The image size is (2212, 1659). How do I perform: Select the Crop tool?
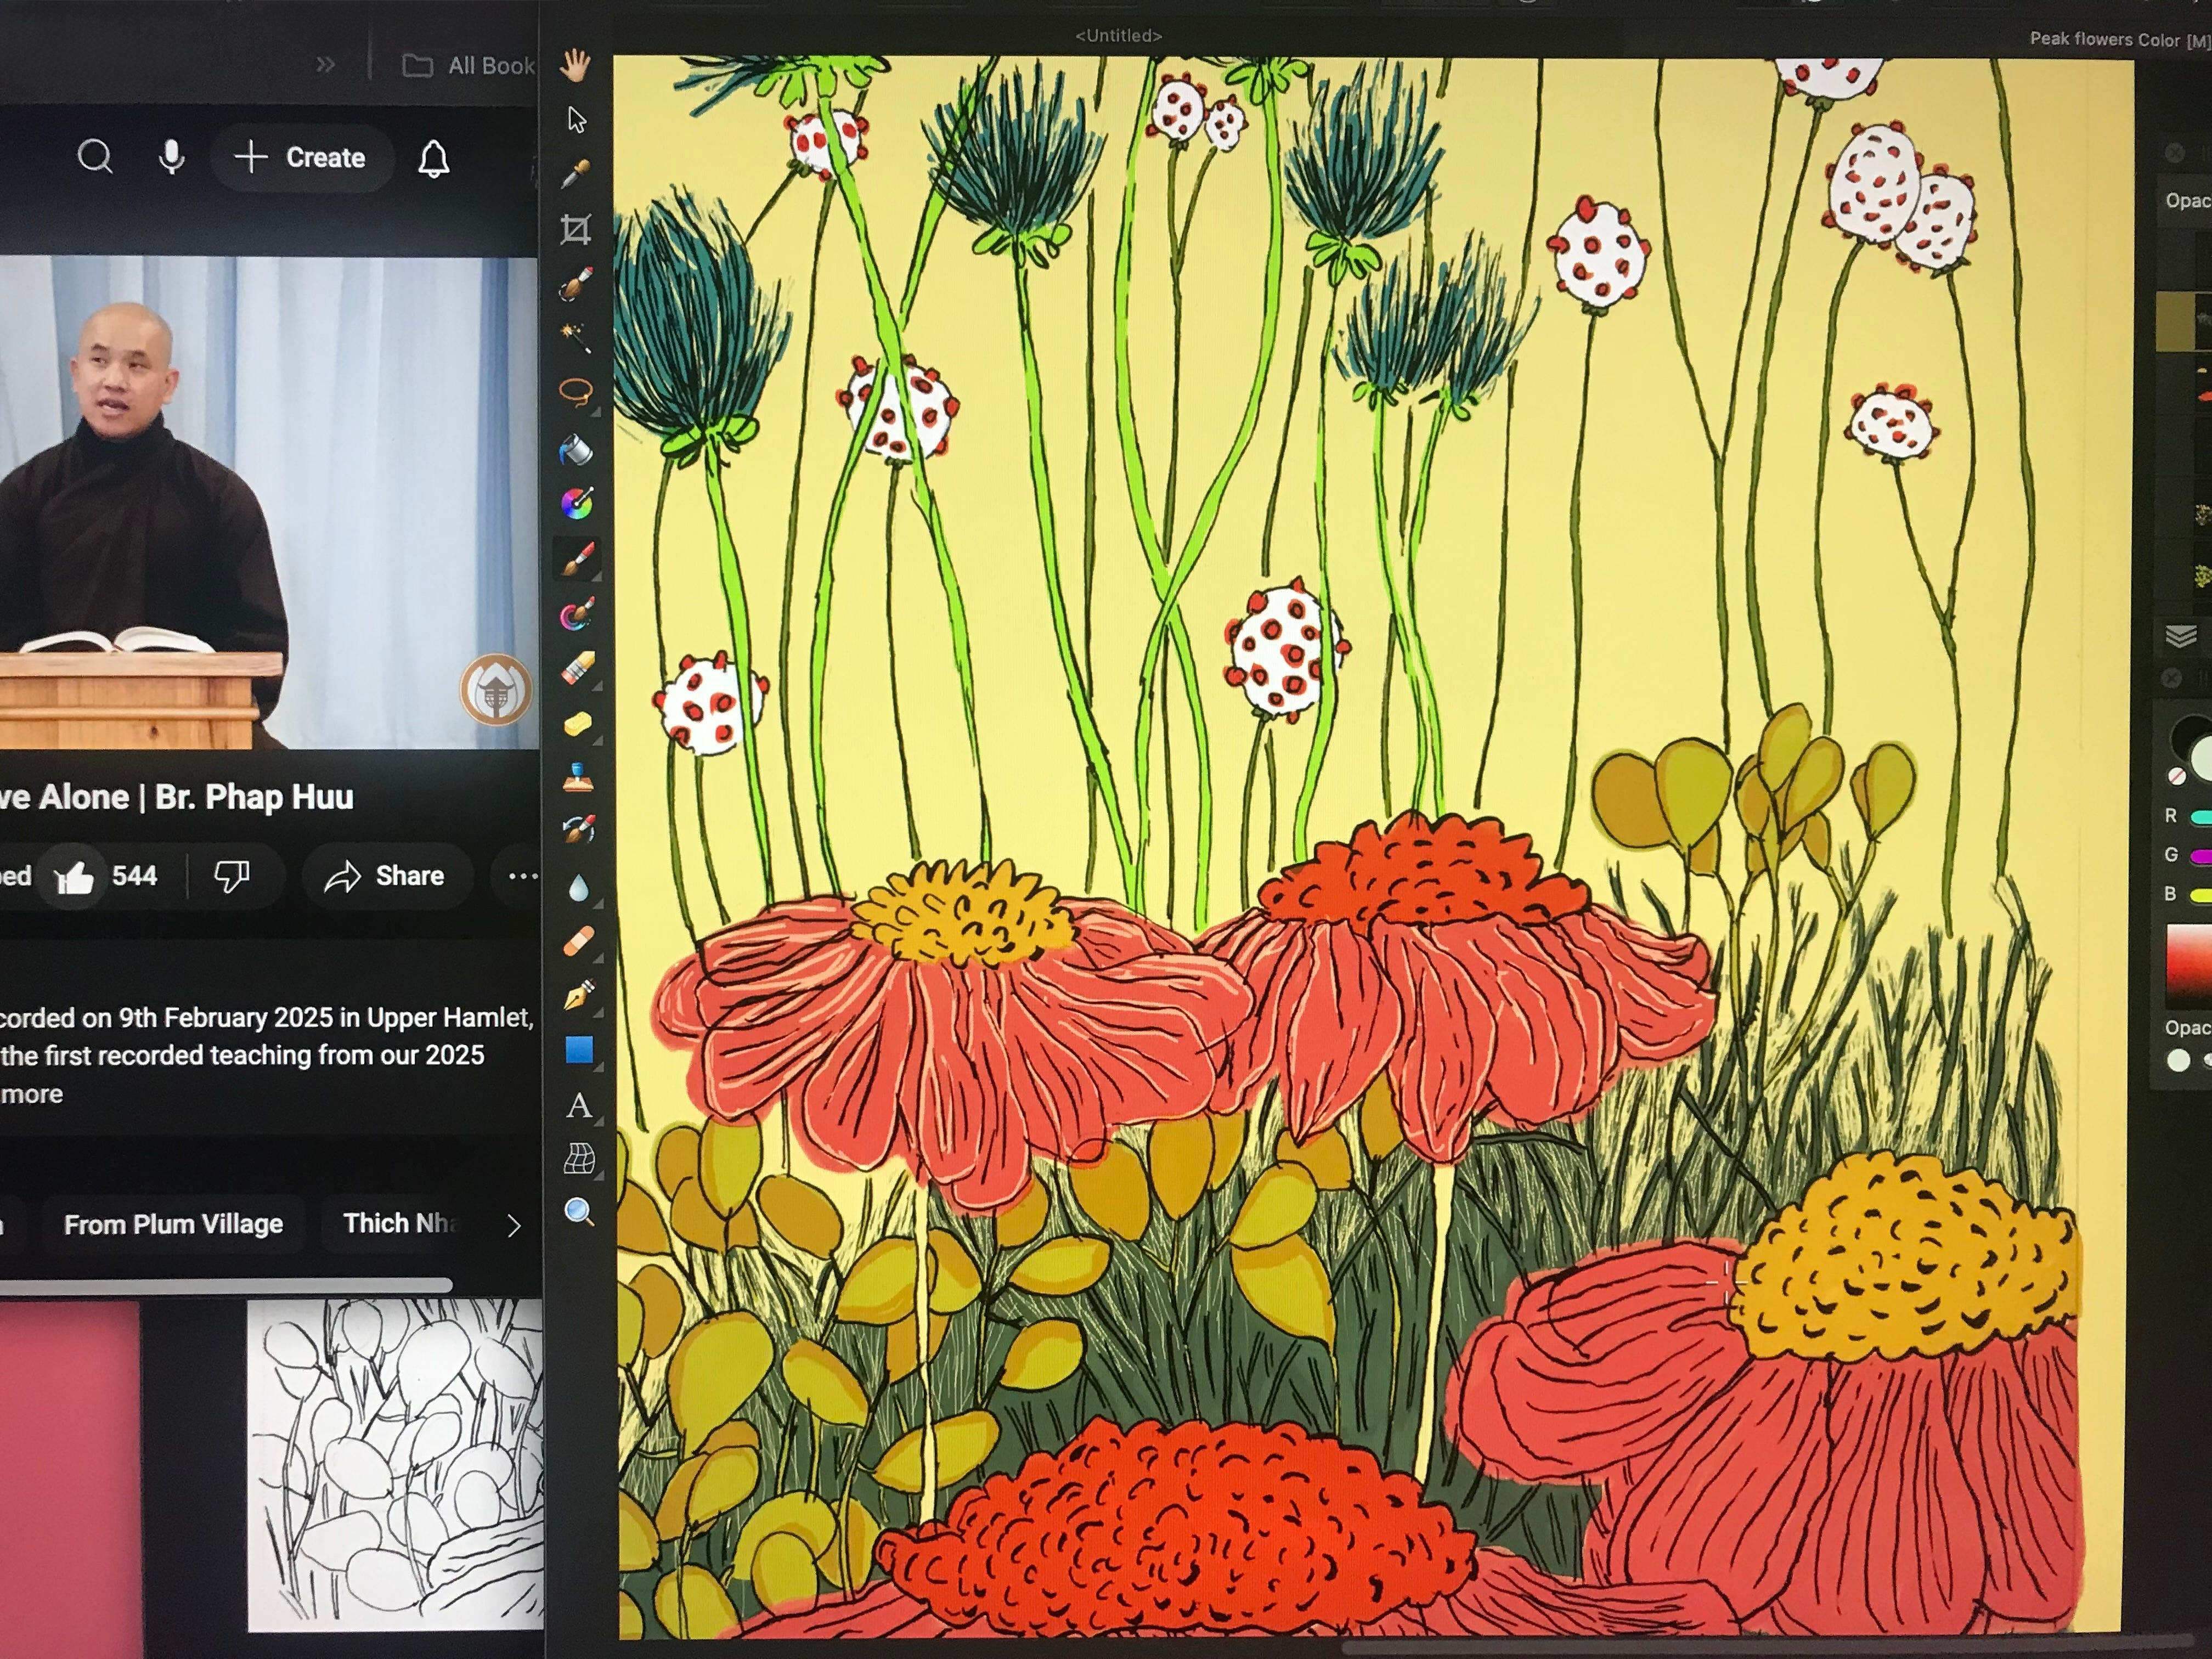click(x=575, y=230)
